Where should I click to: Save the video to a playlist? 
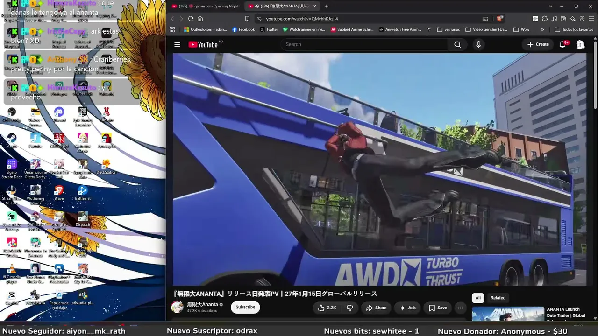(x=438, y=308)
